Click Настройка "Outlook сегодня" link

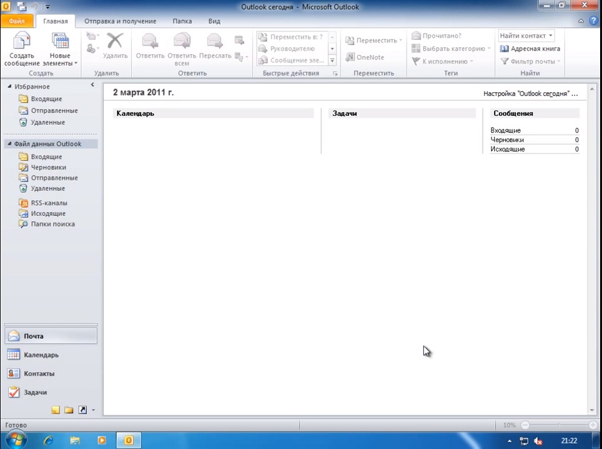pos(530,94)
